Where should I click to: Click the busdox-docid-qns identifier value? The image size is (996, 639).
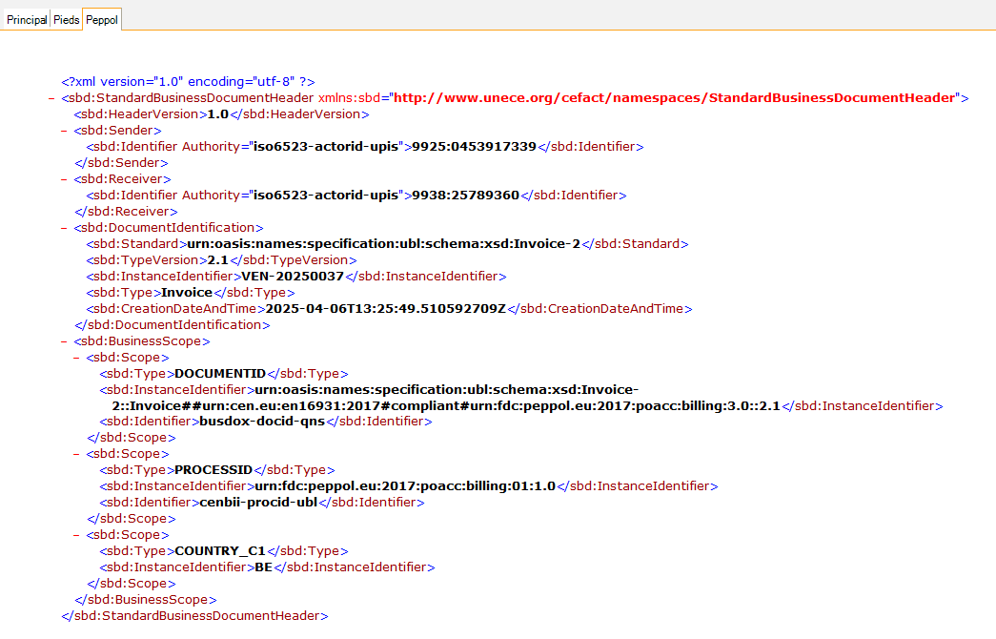pos(262,422)
